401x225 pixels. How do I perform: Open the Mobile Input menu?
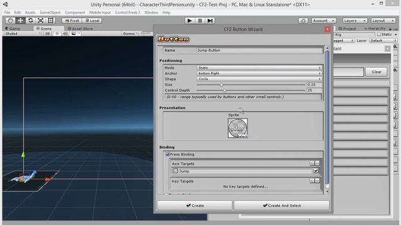[x=100, y=12]
